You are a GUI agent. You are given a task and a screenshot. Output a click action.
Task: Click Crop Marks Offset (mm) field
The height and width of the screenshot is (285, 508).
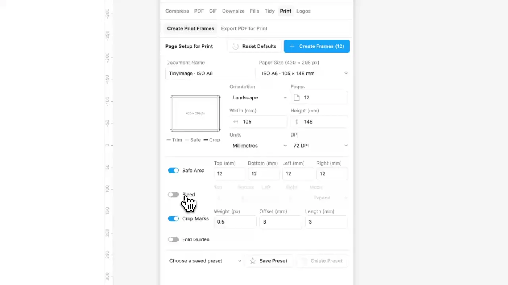pos(281,222)
